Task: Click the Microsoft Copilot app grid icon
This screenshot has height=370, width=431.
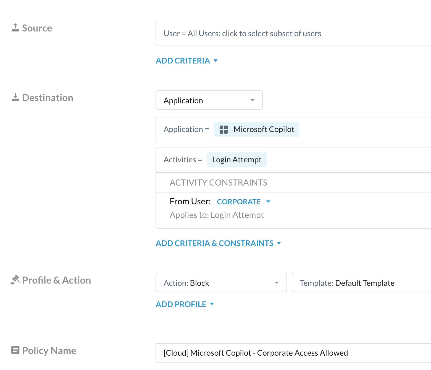Action: click(x=224, y=129)
